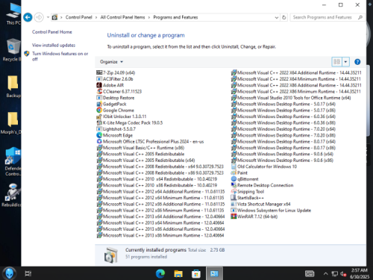Select AC3Filter 2.6.0b entry
Viewport: 373px width, 280px height.
tap(115, 79)
